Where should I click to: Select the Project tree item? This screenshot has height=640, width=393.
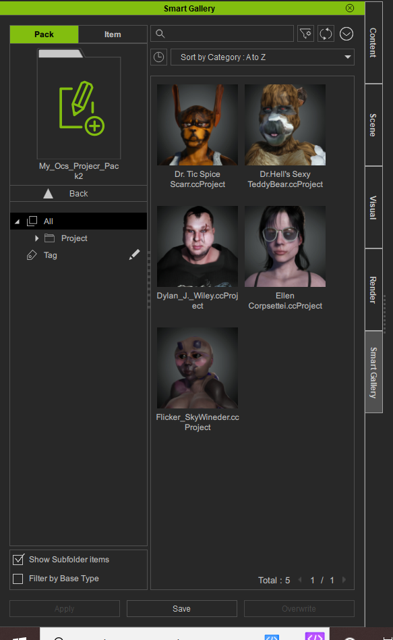(78, 238)
